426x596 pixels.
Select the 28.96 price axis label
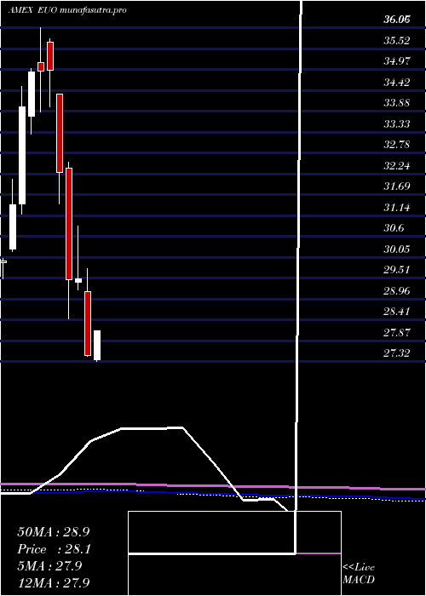click(x=397, y=291)
